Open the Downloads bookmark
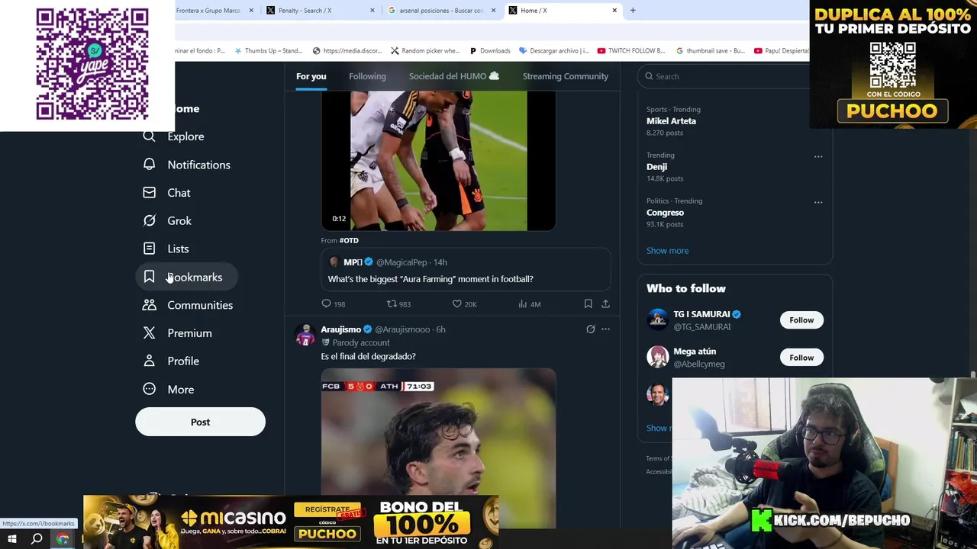Screen dimensions: 977x549 pos(489,51)
